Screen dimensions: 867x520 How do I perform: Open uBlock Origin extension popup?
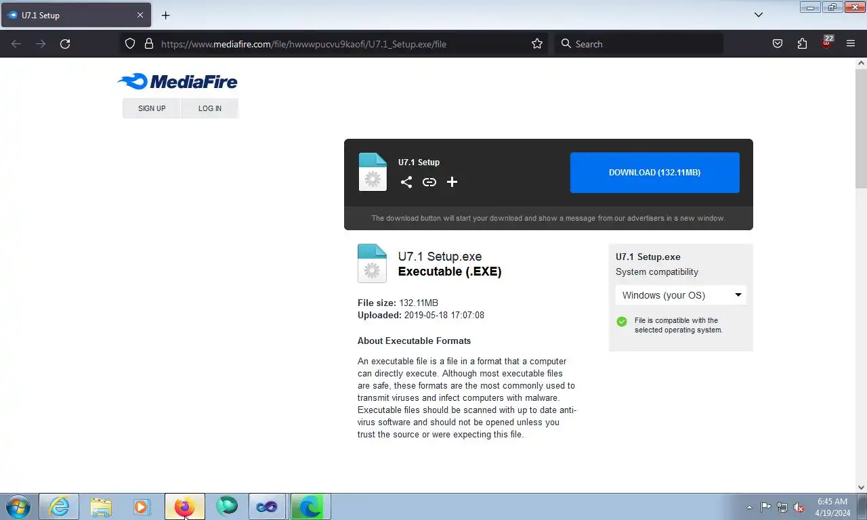coord(826,43)
